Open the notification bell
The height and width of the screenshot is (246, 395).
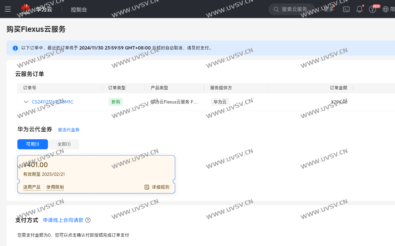point(359,9)
